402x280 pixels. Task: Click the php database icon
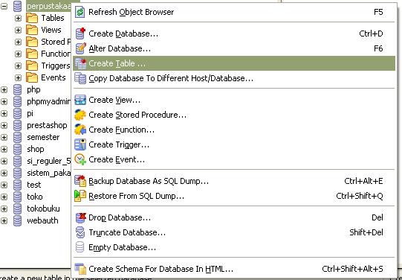pos(17,89)
